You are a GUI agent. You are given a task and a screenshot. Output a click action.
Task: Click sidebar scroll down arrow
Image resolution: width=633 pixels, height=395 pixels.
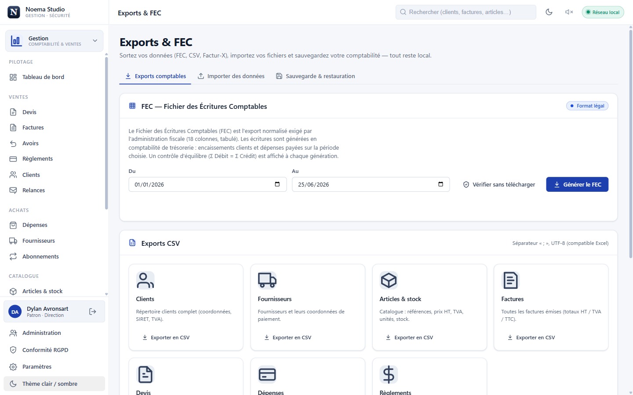point(106,294)
